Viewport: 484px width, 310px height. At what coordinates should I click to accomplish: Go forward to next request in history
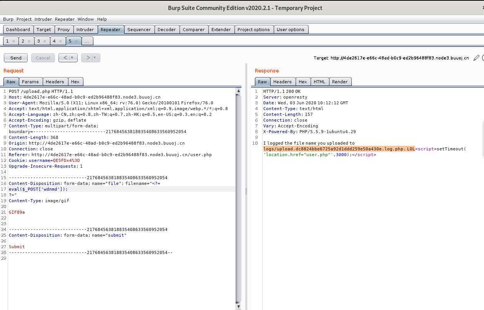(88, 58)
